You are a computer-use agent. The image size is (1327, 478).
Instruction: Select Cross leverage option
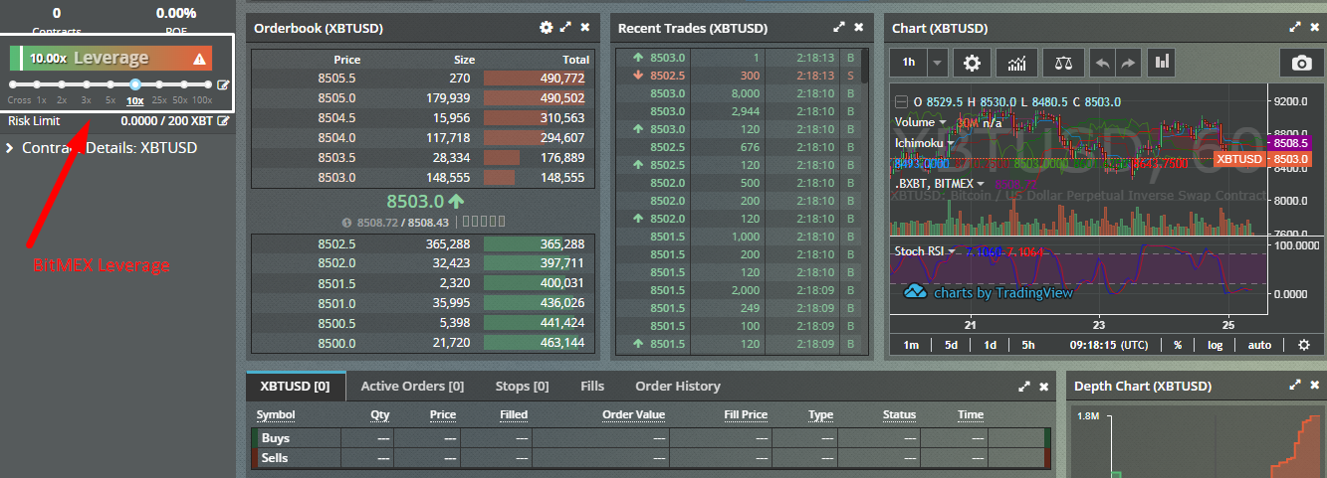(19, 99)
